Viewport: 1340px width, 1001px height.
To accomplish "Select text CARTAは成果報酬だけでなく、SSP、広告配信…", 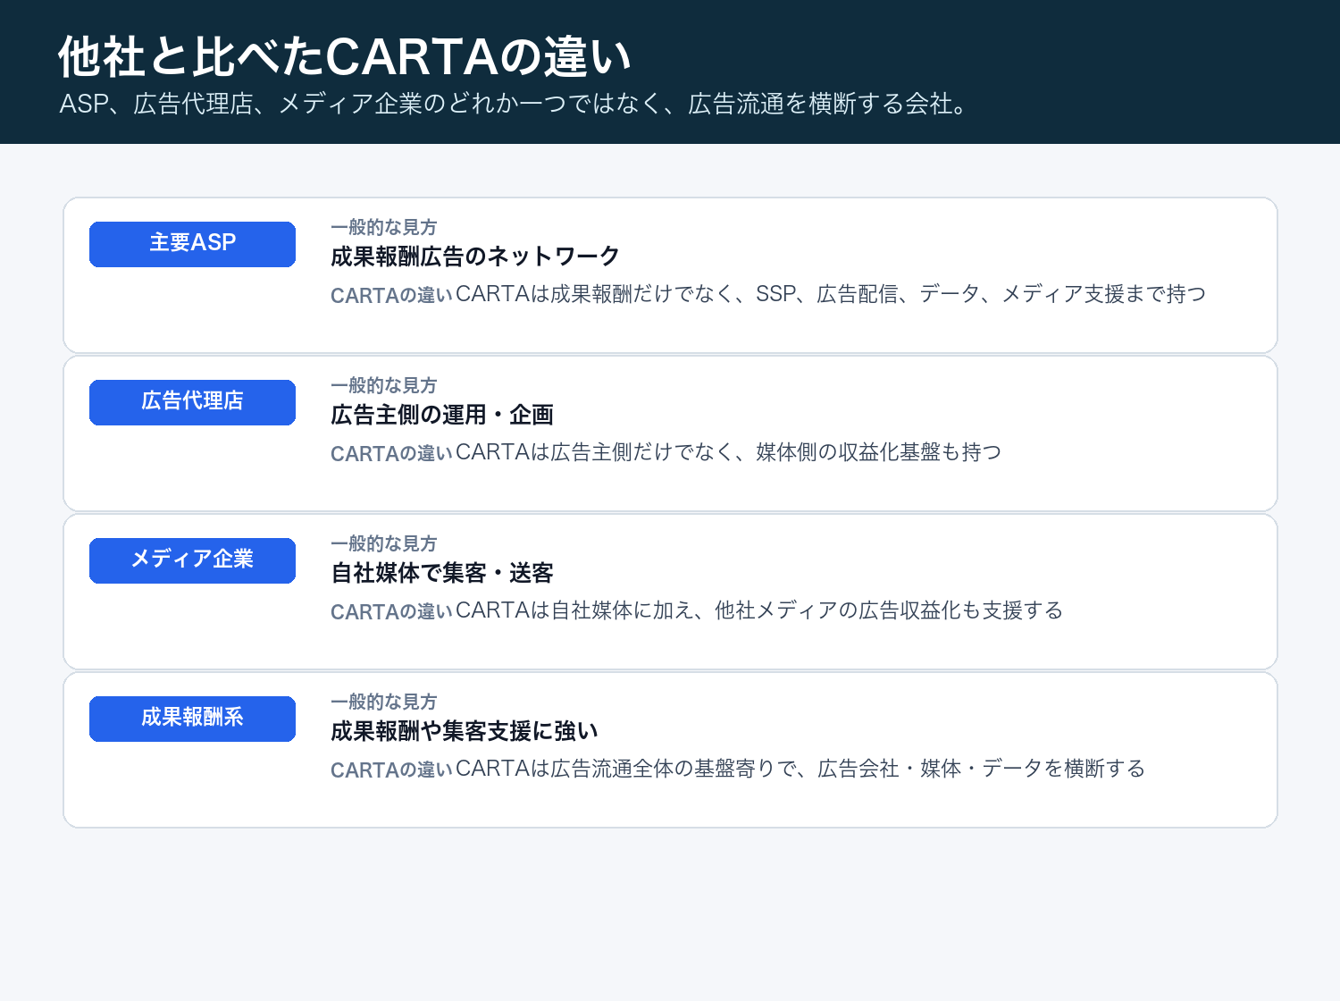I will [831, 294].
